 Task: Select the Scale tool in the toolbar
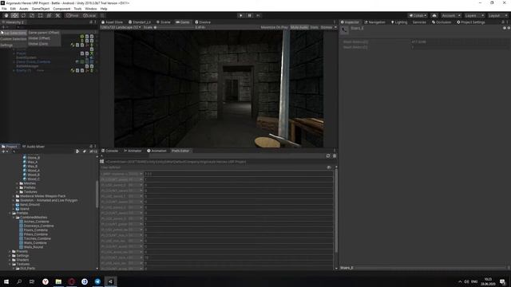pyautogui.click(x=32, y=16)
